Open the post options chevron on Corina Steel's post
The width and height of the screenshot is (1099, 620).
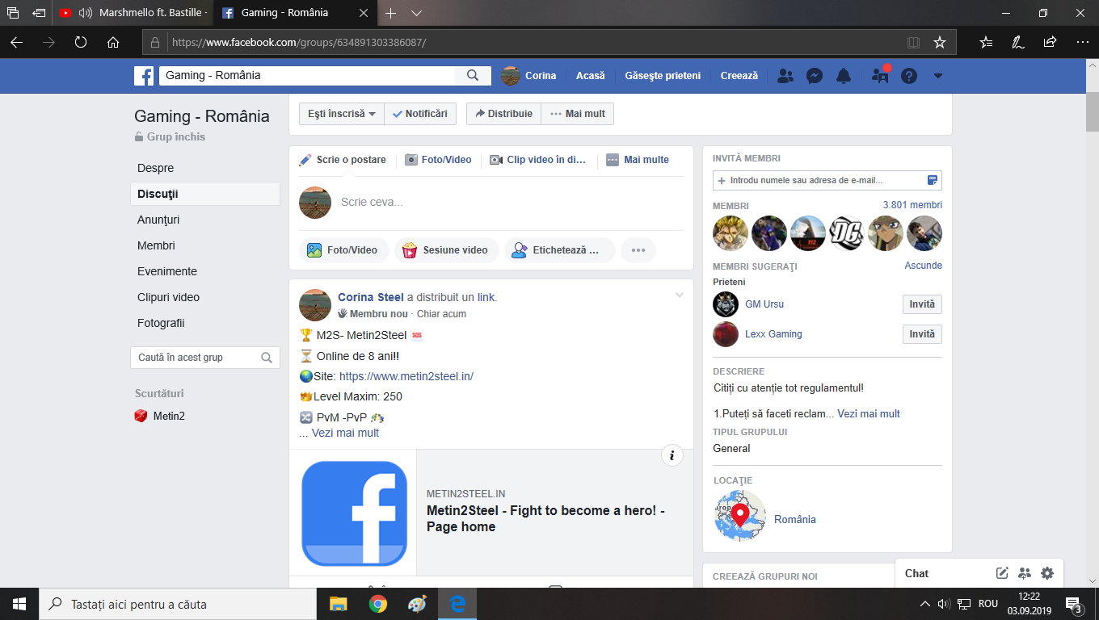click(680, 295)
